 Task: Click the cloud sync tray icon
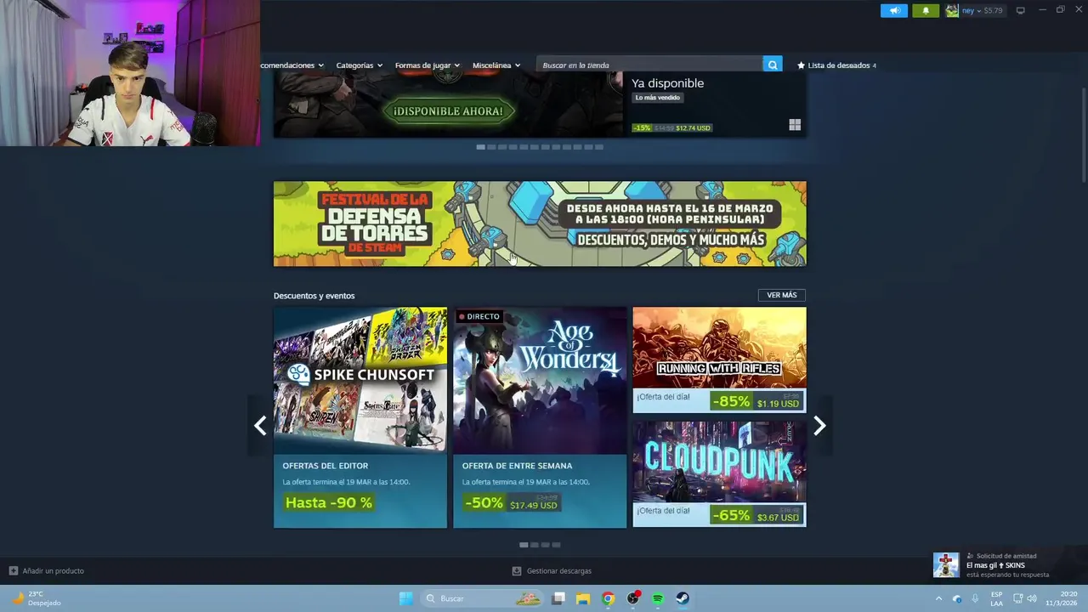957,598
